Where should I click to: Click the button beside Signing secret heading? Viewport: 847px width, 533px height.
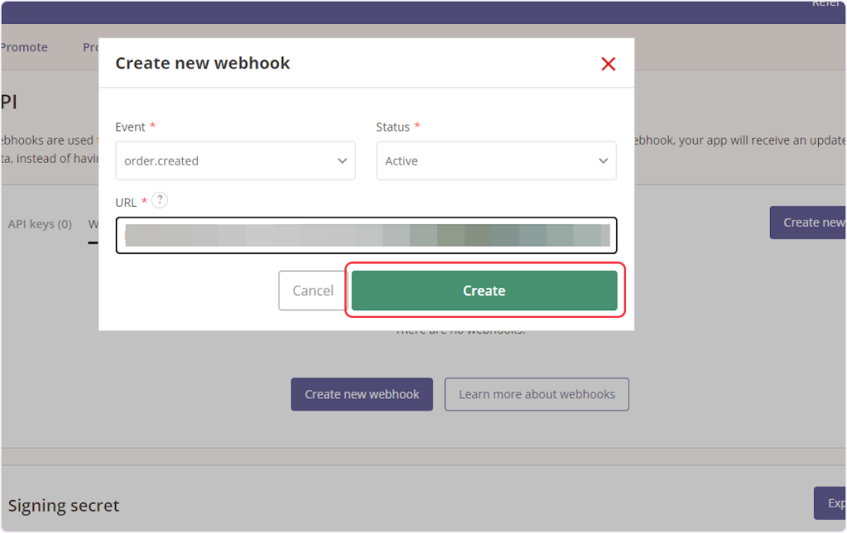pos(830,503)
